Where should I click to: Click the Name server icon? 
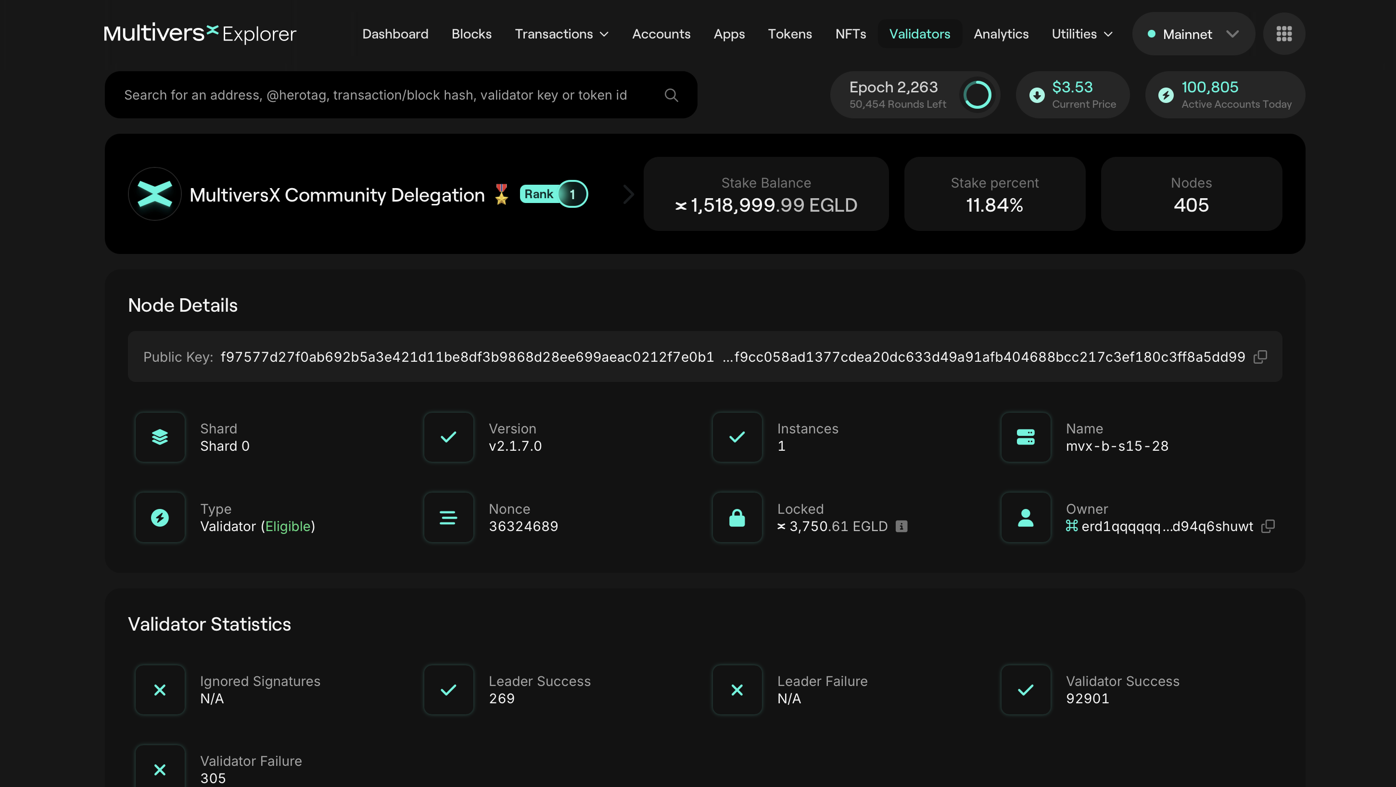tap(1025, 437)
